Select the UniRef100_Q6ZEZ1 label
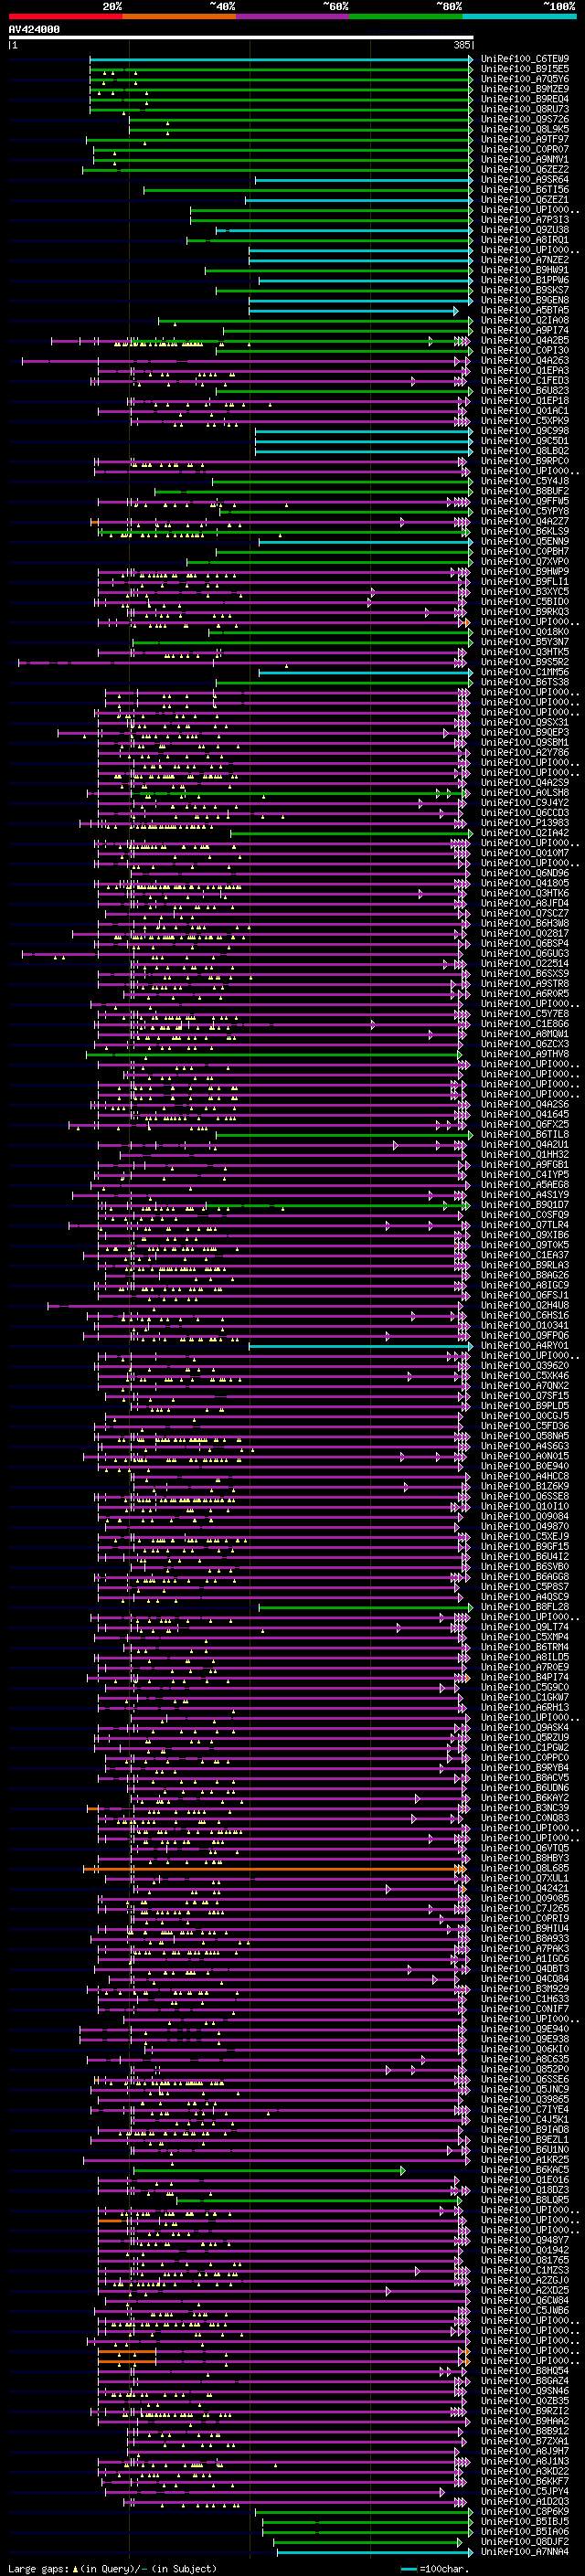The height and width of the screenshot is (2576, 585). (525, 199)
